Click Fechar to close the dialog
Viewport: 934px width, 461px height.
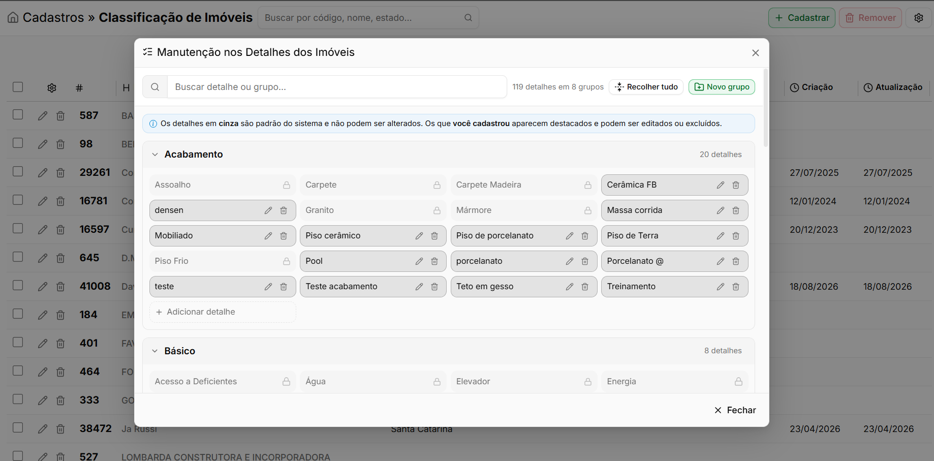point(735,410)
